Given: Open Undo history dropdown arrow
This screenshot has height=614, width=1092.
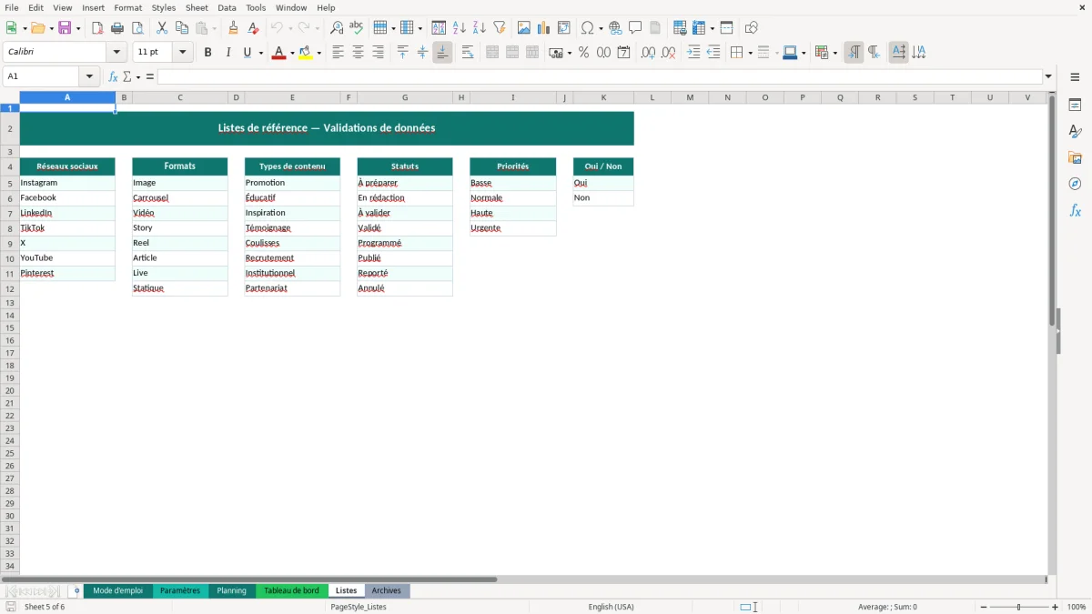Looking at the screenshot, I should pos(290,28).
